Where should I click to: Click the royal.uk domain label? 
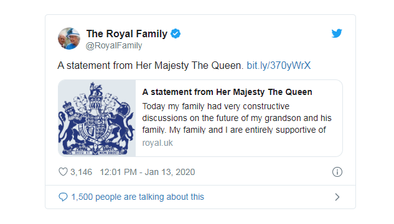157,143
